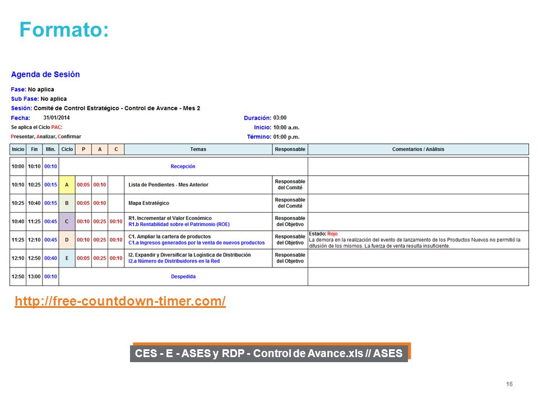The width and height of the screenshot is (538, 403).
Task: Click the 'Mapa Estratégico' topic
Action: point(149,203)
